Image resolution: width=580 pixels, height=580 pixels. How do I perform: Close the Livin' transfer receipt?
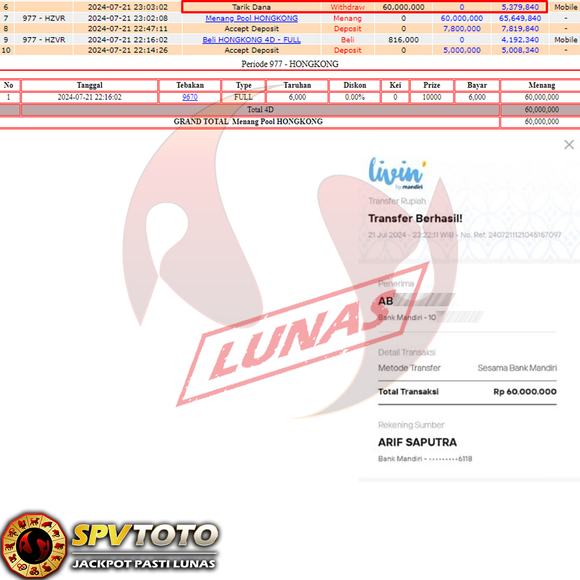point(568,145)
